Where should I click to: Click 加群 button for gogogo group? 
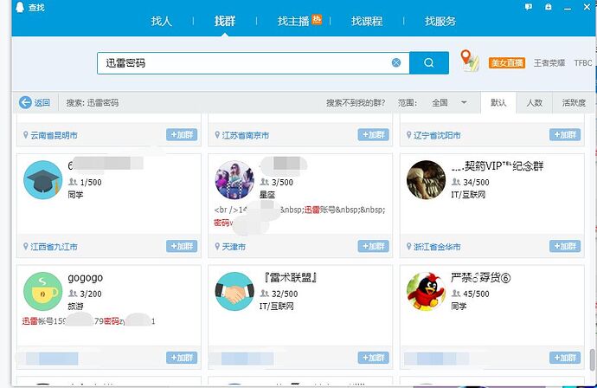182,357
